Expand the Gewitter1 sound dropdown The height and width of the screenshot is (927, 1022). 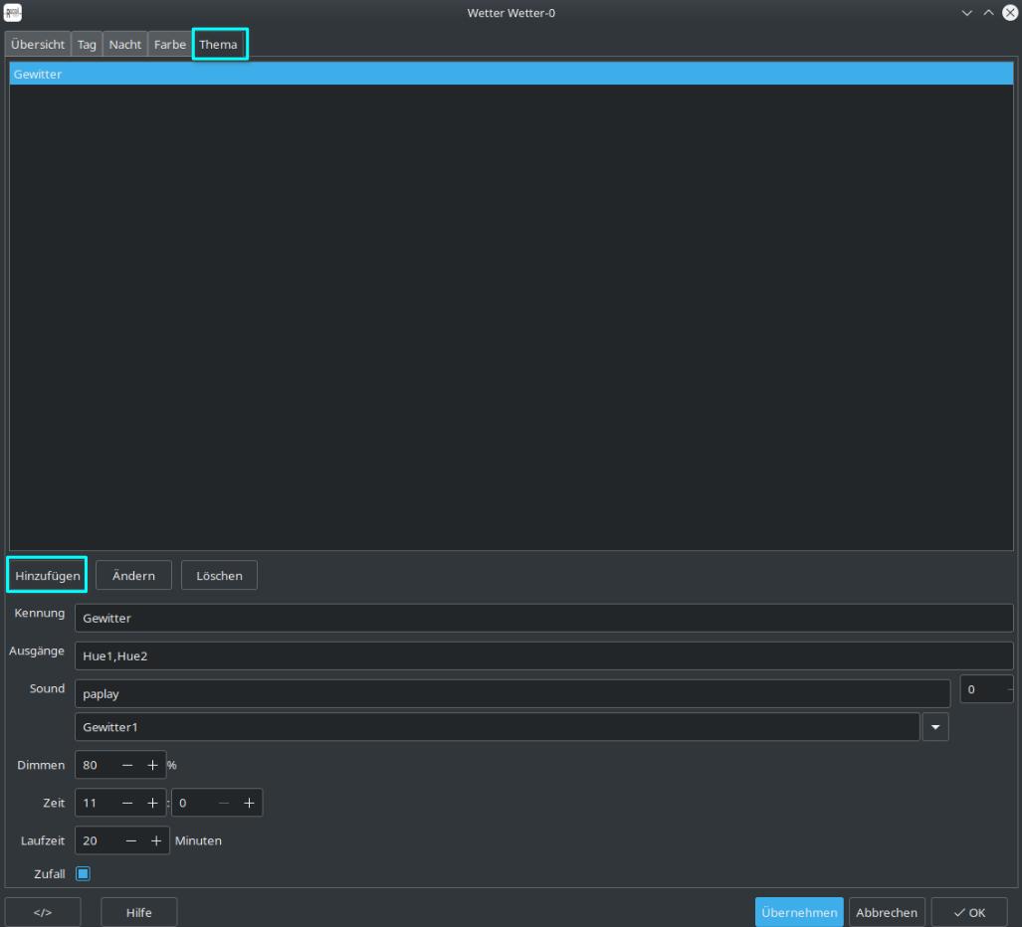(x=935, y=727)
